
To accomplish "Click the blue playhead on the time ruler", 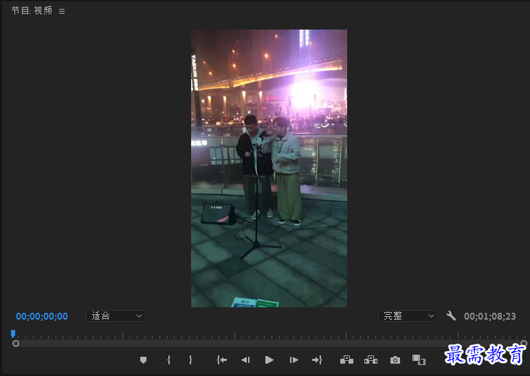I will tap(13, 334).
